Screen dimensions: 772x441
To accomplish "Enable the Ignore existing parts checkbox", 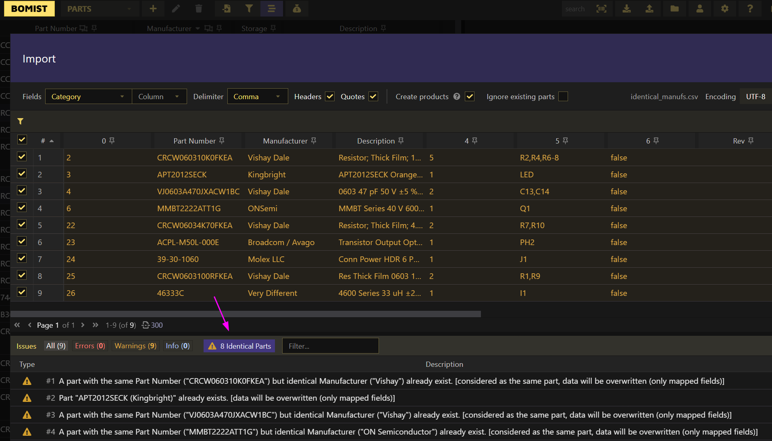I will (563, 97).
